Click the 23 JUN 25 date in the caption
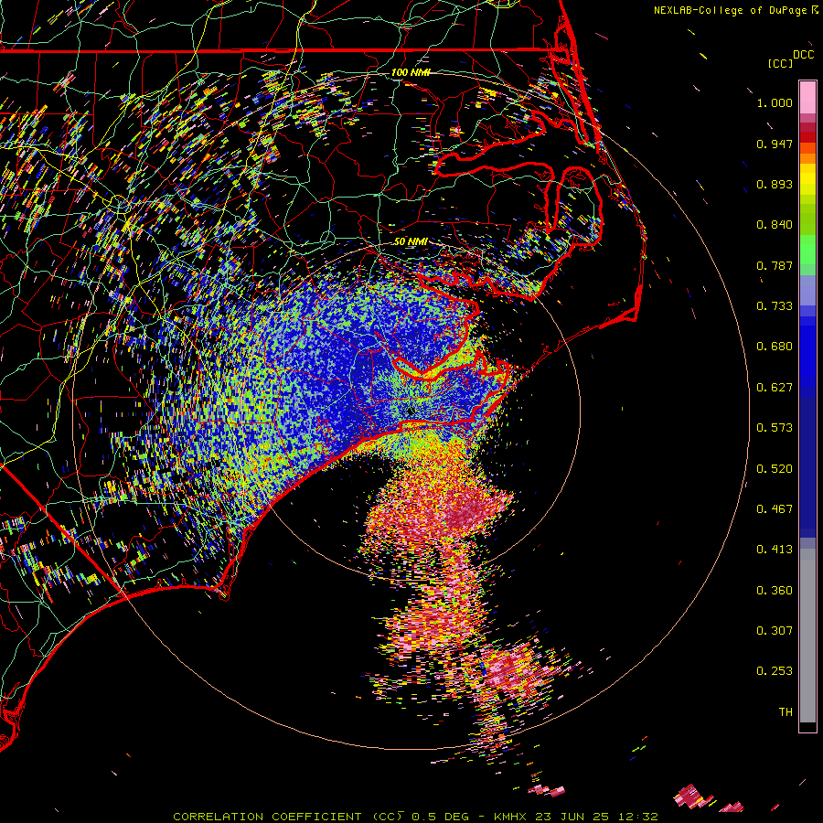 (572, 817)
